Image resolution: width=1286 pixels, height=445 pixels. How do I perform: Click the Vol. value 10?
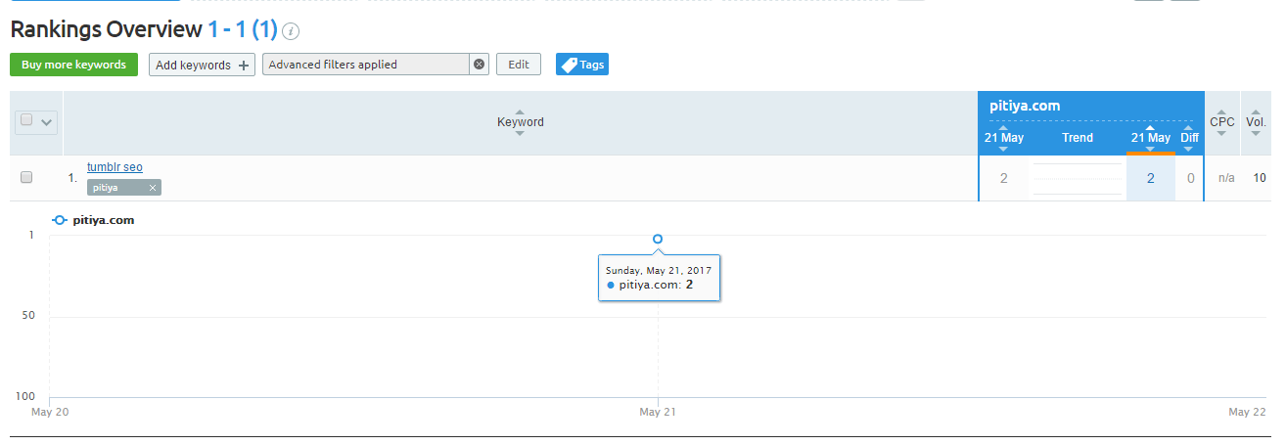click(1260, 178)
